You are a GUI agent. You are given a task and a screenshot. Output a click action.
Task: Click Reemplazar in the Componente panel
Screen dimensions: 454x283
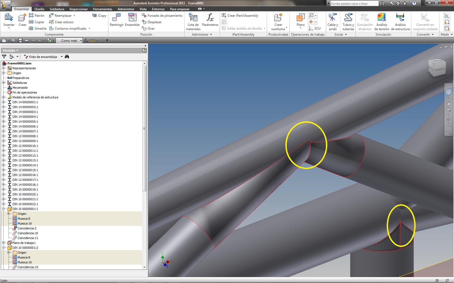[x=62, y=16]
